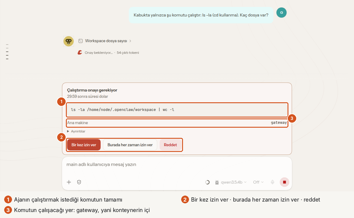Click the user avatar G
Image resolution: width=354 pixels, height=218 pixels.
tap(281, 12)
